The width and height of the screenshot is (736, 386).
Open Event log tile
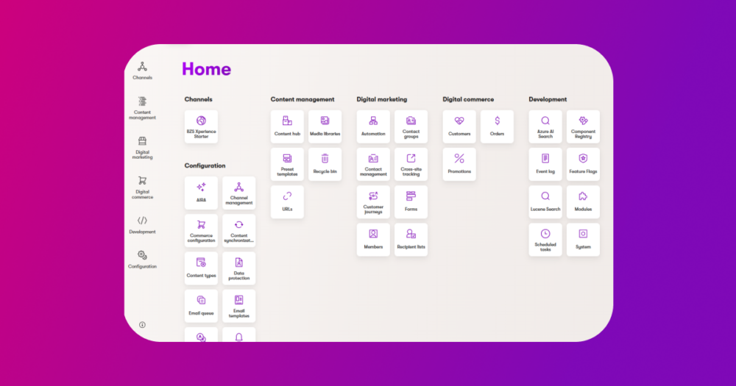(x=545, y=164)
